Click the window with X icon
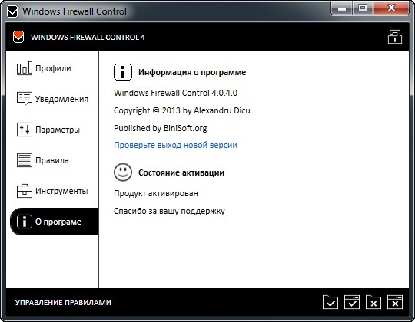Screen dimensions: 415x322 pos(395,302)
